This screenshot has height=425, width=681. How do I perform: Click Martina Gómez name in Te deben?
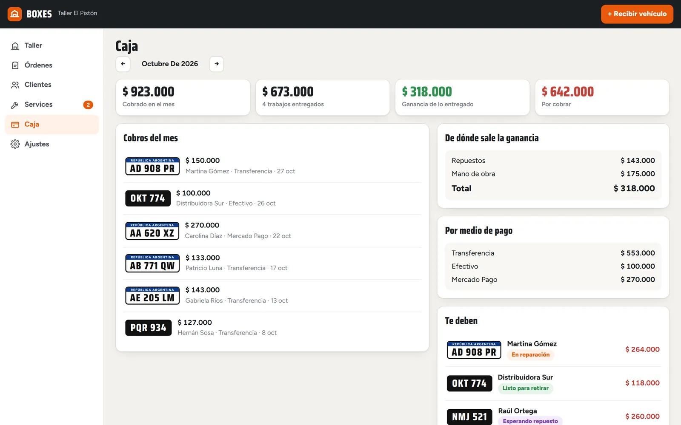pyautogui.click(x=532, y=344)
